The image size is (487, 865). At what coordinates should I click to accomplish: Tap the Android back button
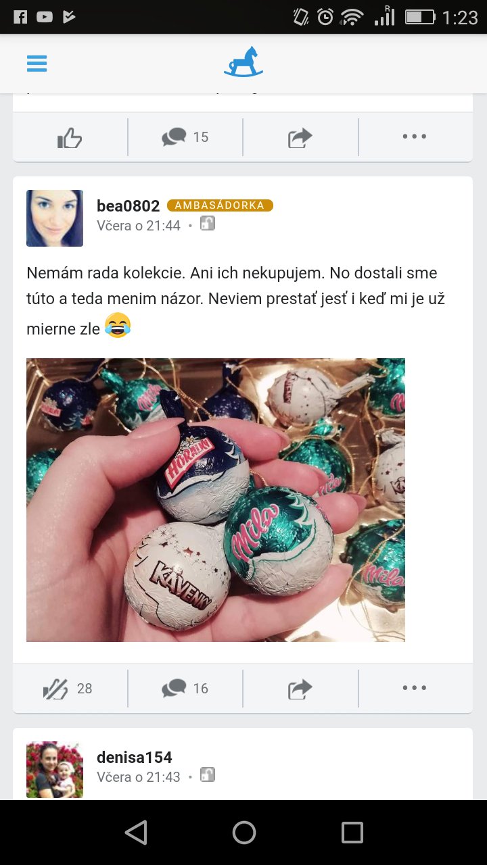click(x=136, y=833)
